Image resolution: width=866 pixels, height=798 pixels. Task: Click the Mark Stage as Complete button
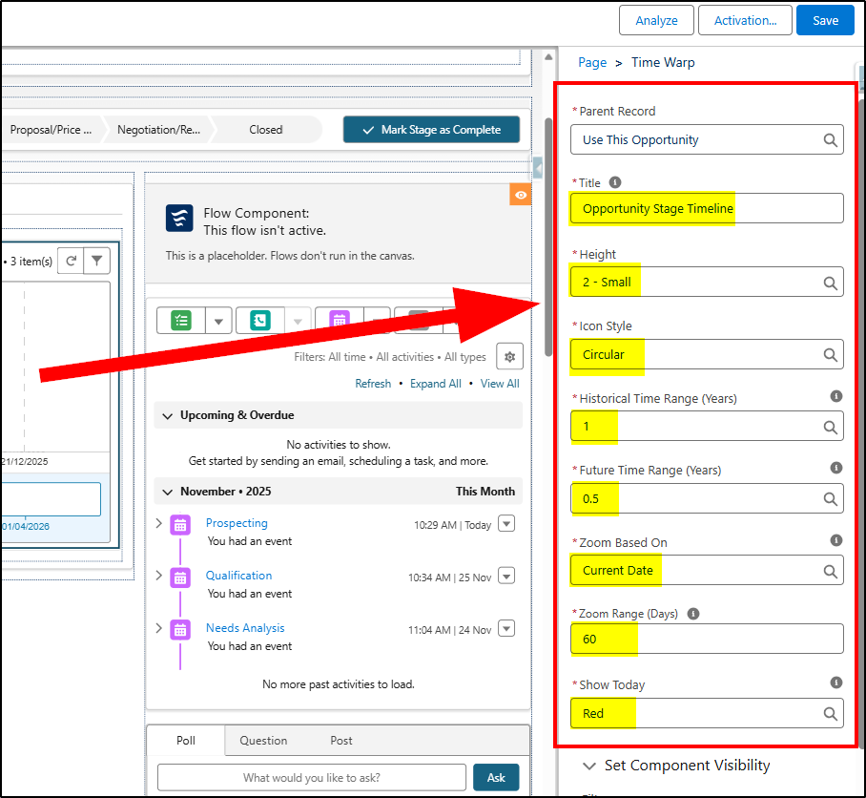[431, 130]
